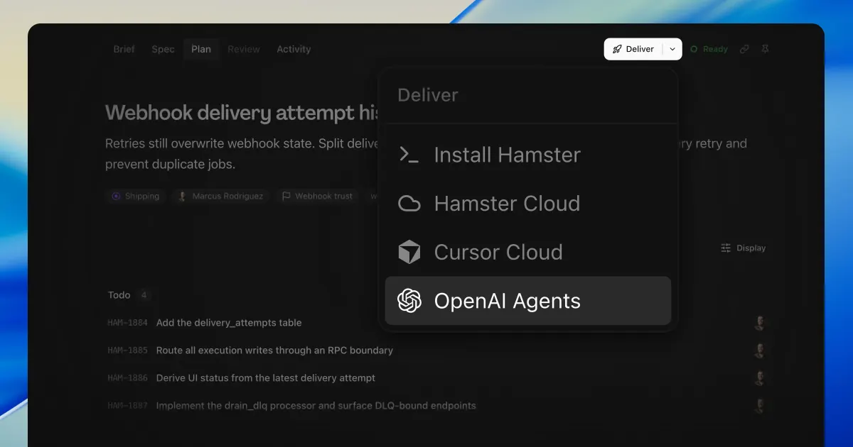This screenshot has width=853, height=447.
Task: Switch to the Spec tab
Action: pyautogui.click(x=163, y=49)
